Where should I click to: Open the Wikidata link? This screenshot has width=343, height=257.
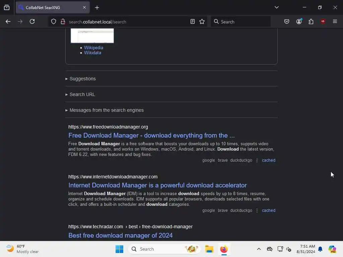click(x=92, y=53)
